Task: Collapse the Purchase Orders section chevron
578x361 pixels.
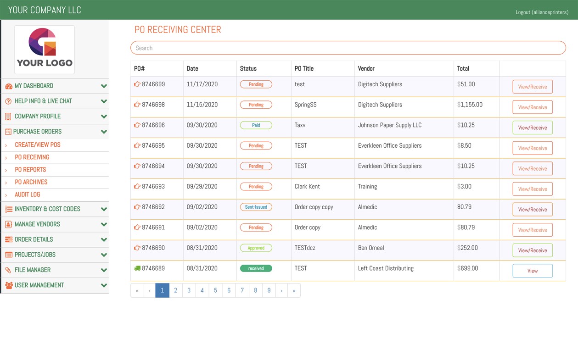Action: (x=104, y=132)
